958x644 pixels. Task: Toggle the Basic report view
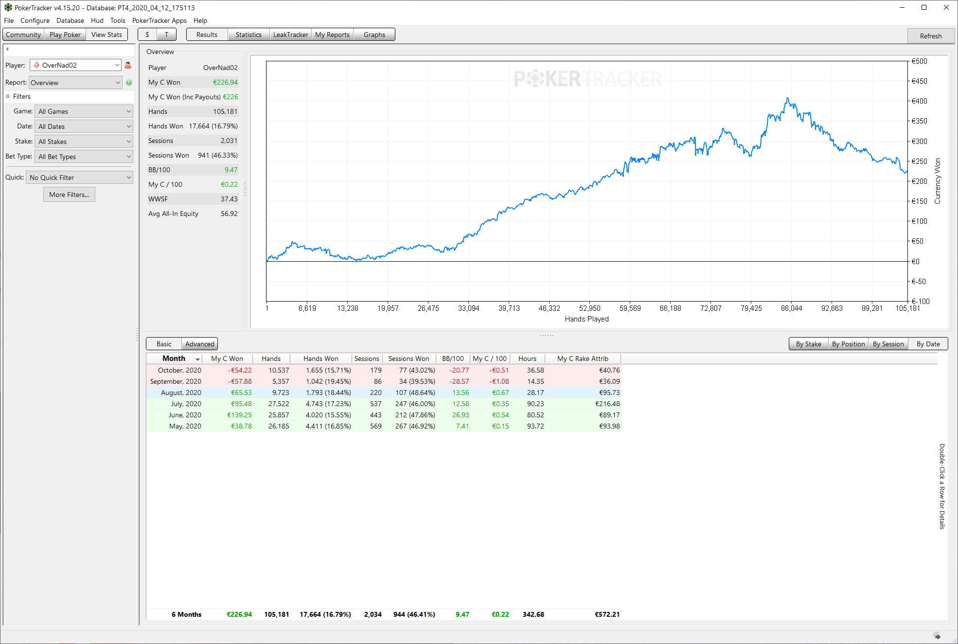coord(164,344)
